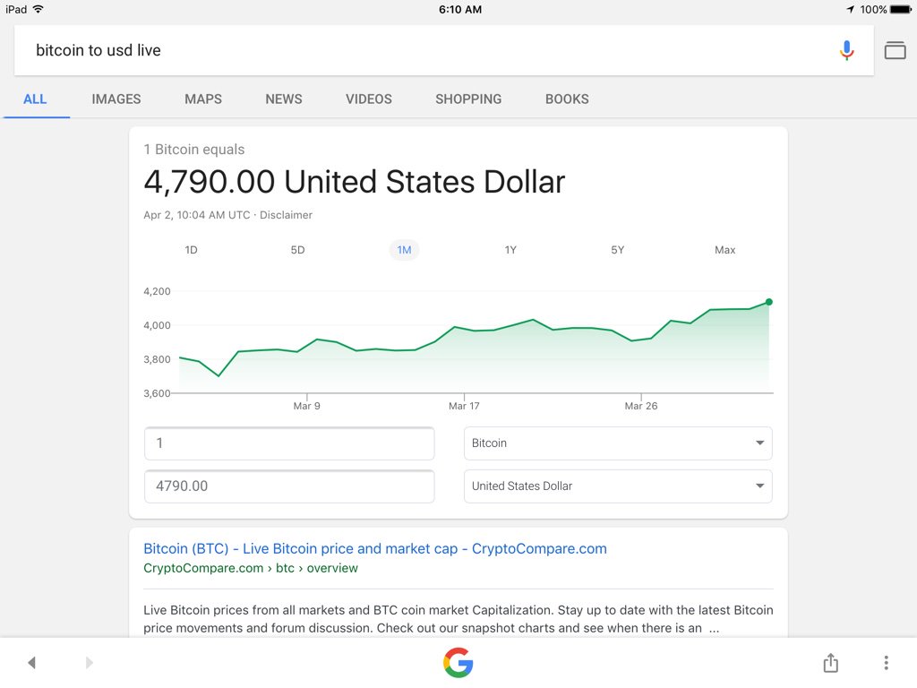This screenshot has width=917, height=688.
Task: Click the 'Apr 2, 10:04 AM UTC' timestamp
Action: [197, 215]
